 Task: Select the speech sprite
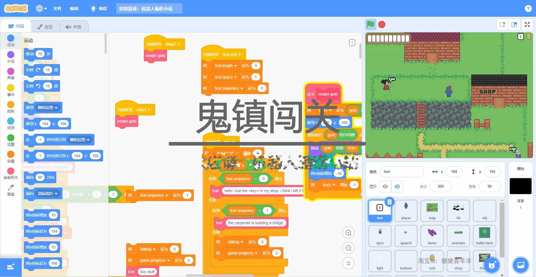tap(406, 236)
